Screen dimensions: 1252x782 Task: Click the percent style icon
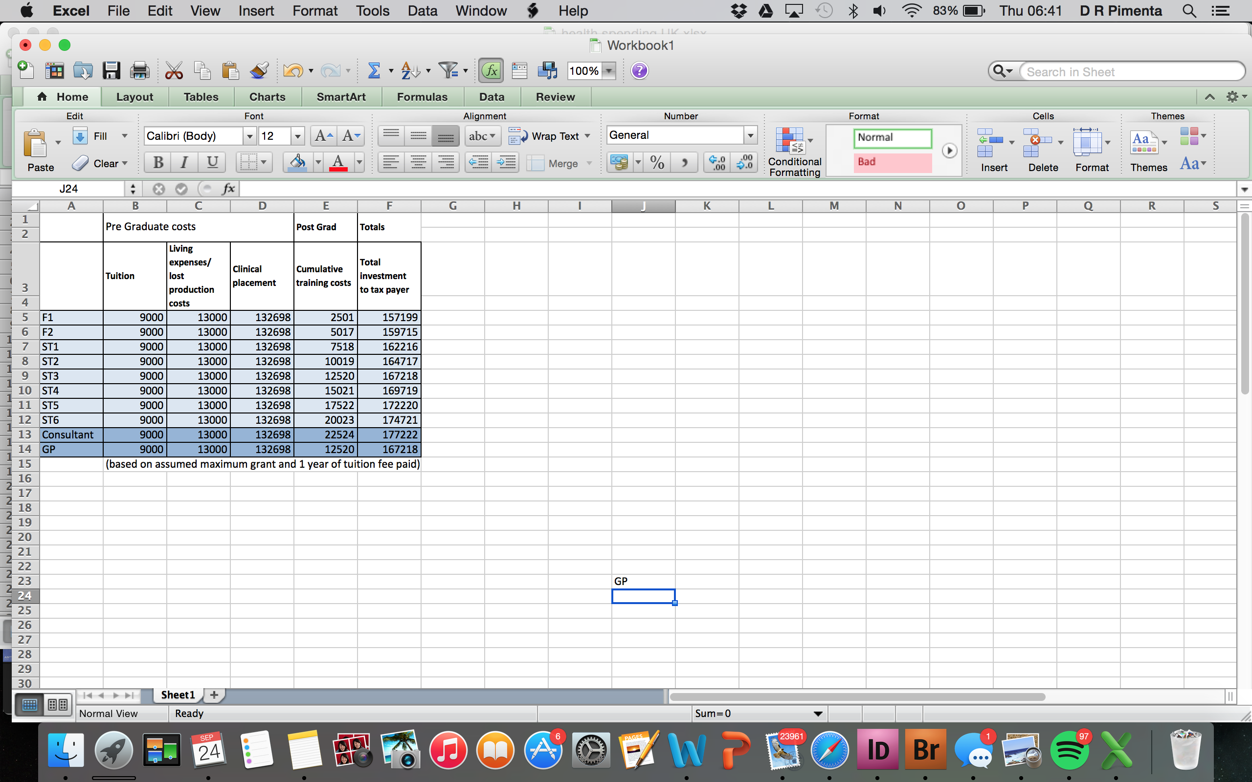[657, 163]
